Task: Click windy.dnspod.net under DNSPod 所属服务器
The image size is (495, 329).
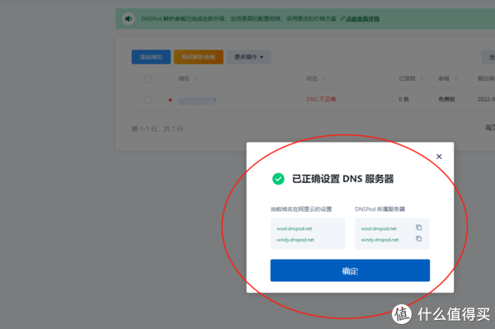Action: [379, 240]
